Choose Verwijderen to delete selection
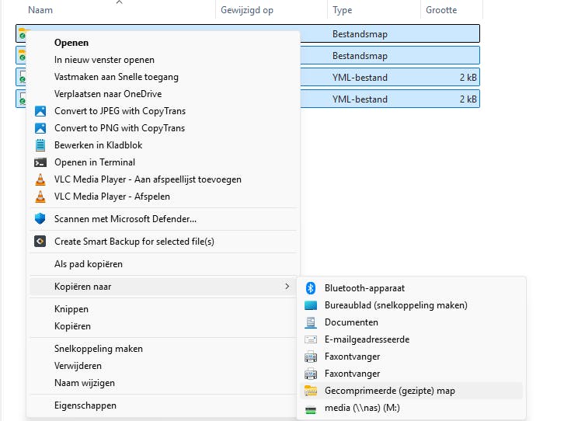This screenshot has width=578, height=421. 78,366
